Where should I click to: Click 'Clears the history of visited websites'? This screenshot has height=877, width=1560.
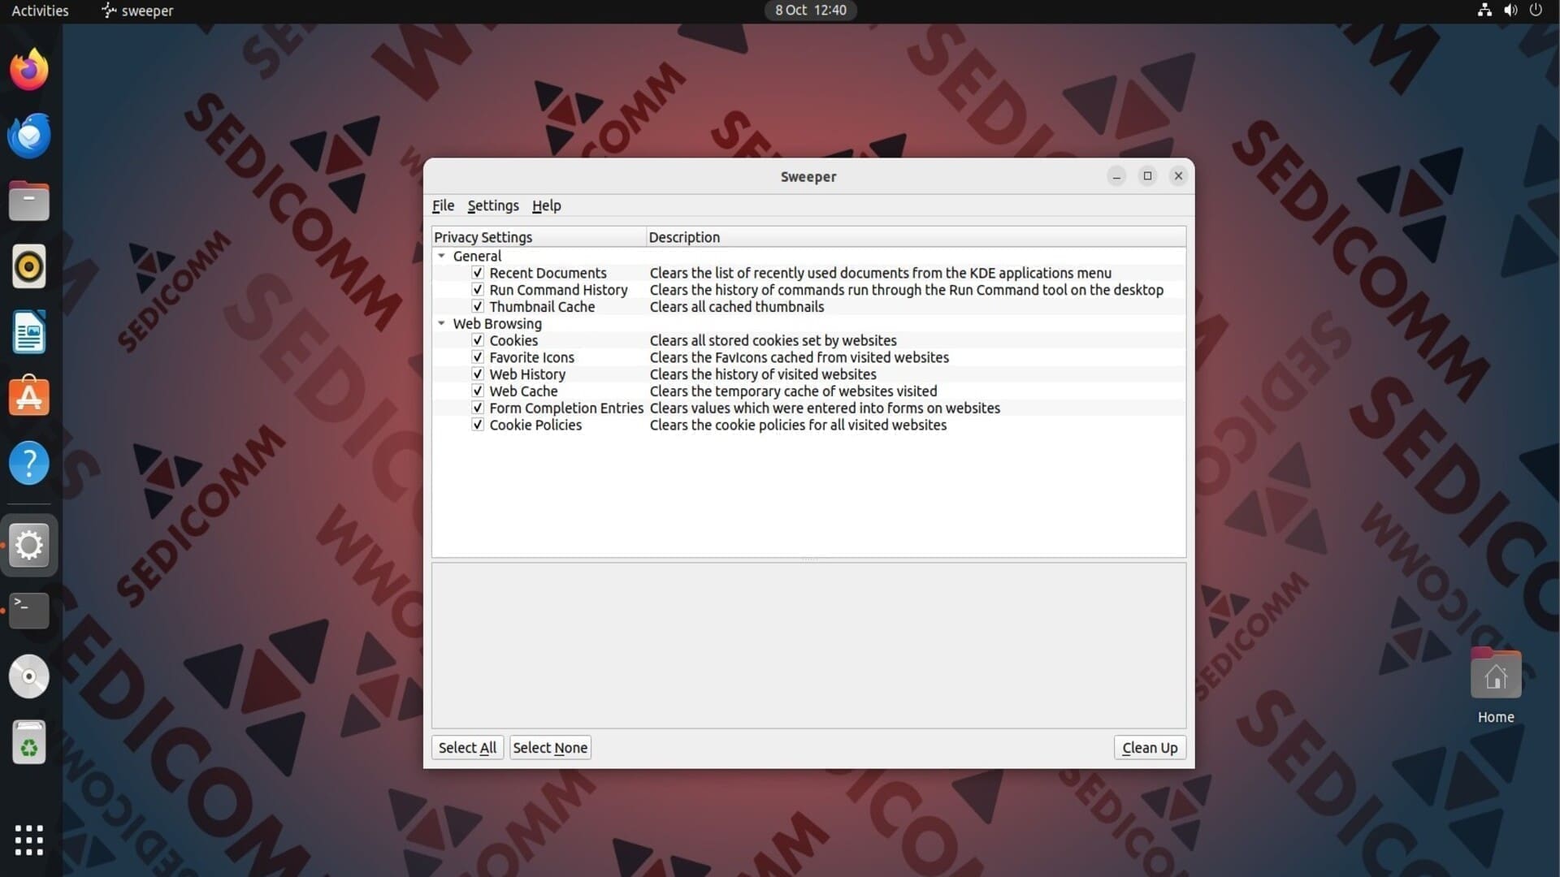tap(763, 374)
